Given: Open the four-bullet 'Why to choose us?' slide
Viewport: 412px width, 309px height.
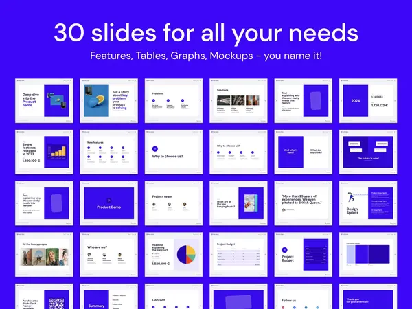Looking at the screenshot, I should point(238,152).
